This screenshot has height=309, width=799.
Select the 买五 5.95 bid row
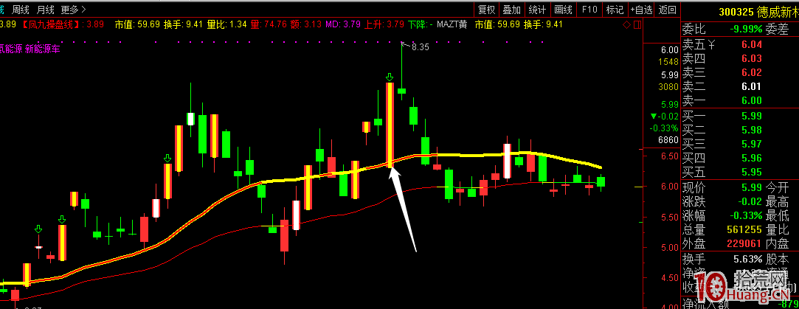pos(740,172)
